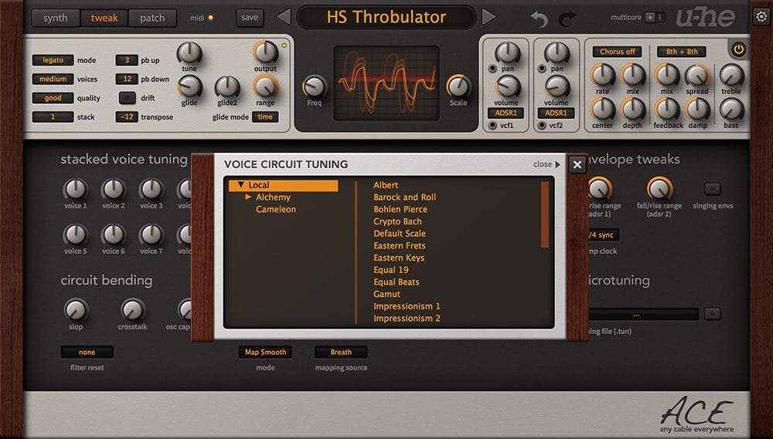Select pan radio in vcf2 section

[x=542, y=69]
